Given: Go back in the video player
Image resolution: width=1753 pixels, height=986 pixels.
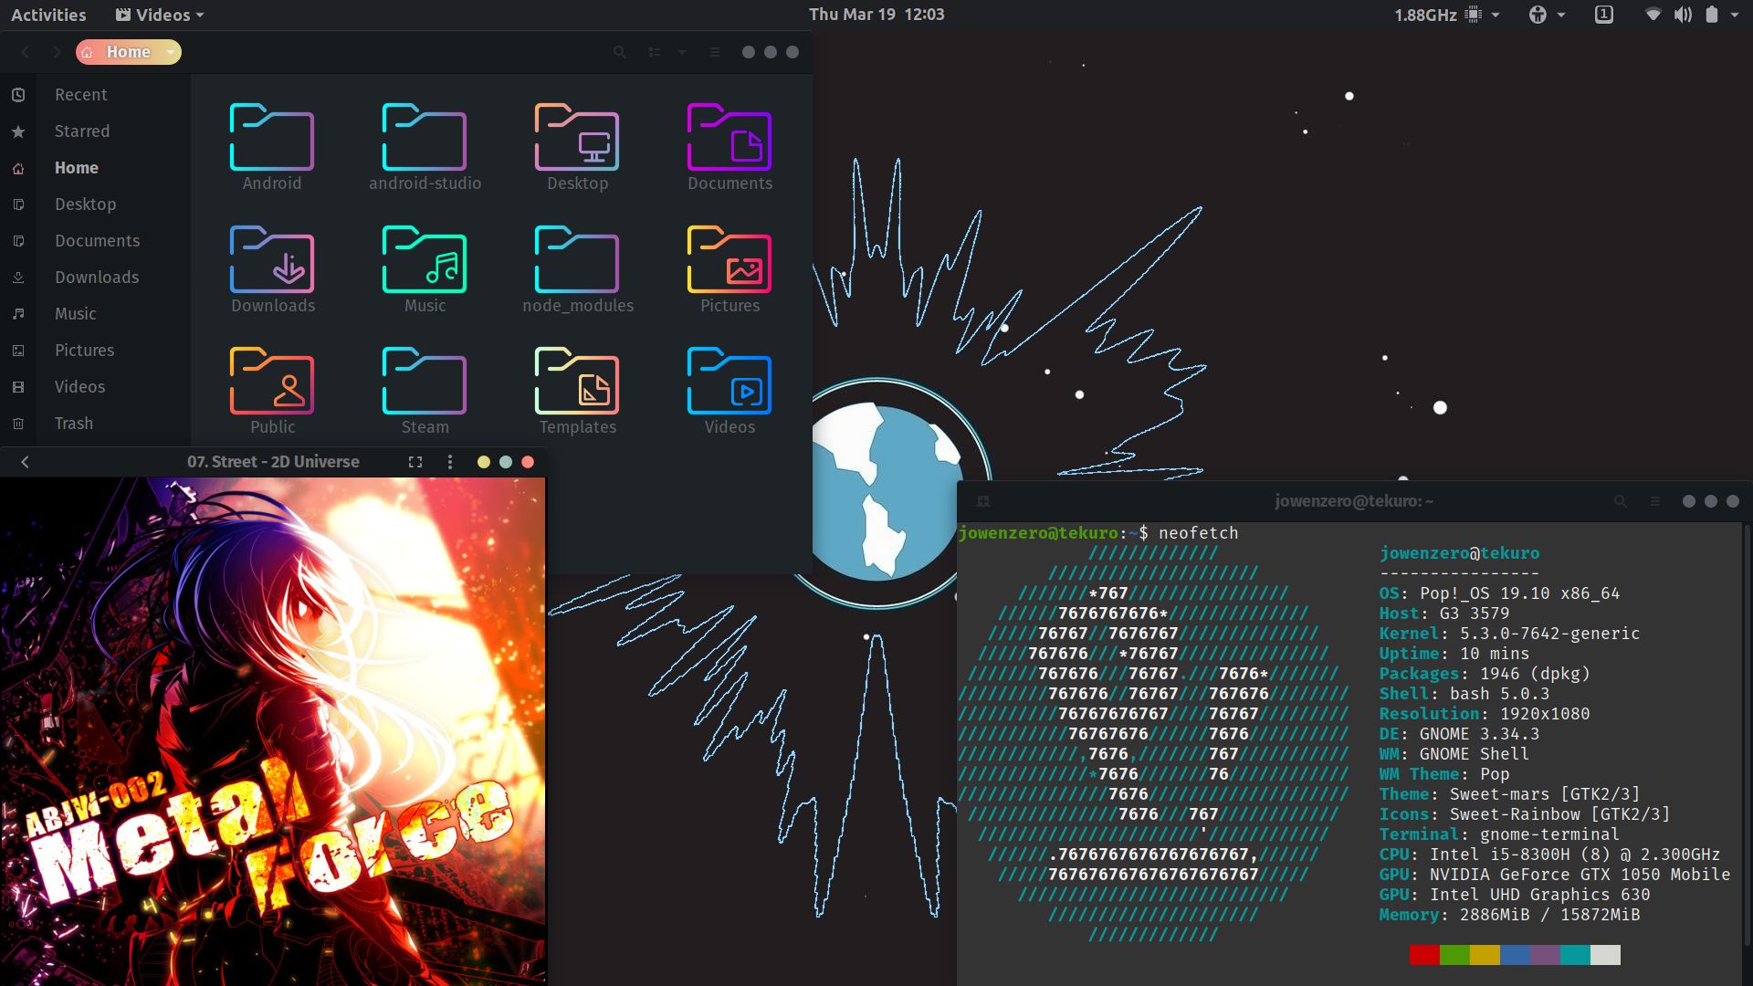Looking at the screenshot, I should [x=25, y=462].
